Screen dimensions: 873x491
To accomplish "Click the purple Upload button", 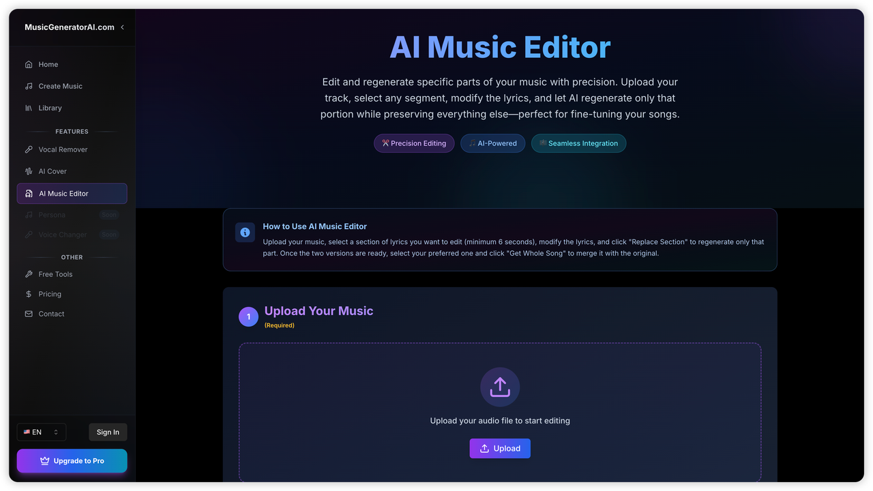I will point(500,449).
